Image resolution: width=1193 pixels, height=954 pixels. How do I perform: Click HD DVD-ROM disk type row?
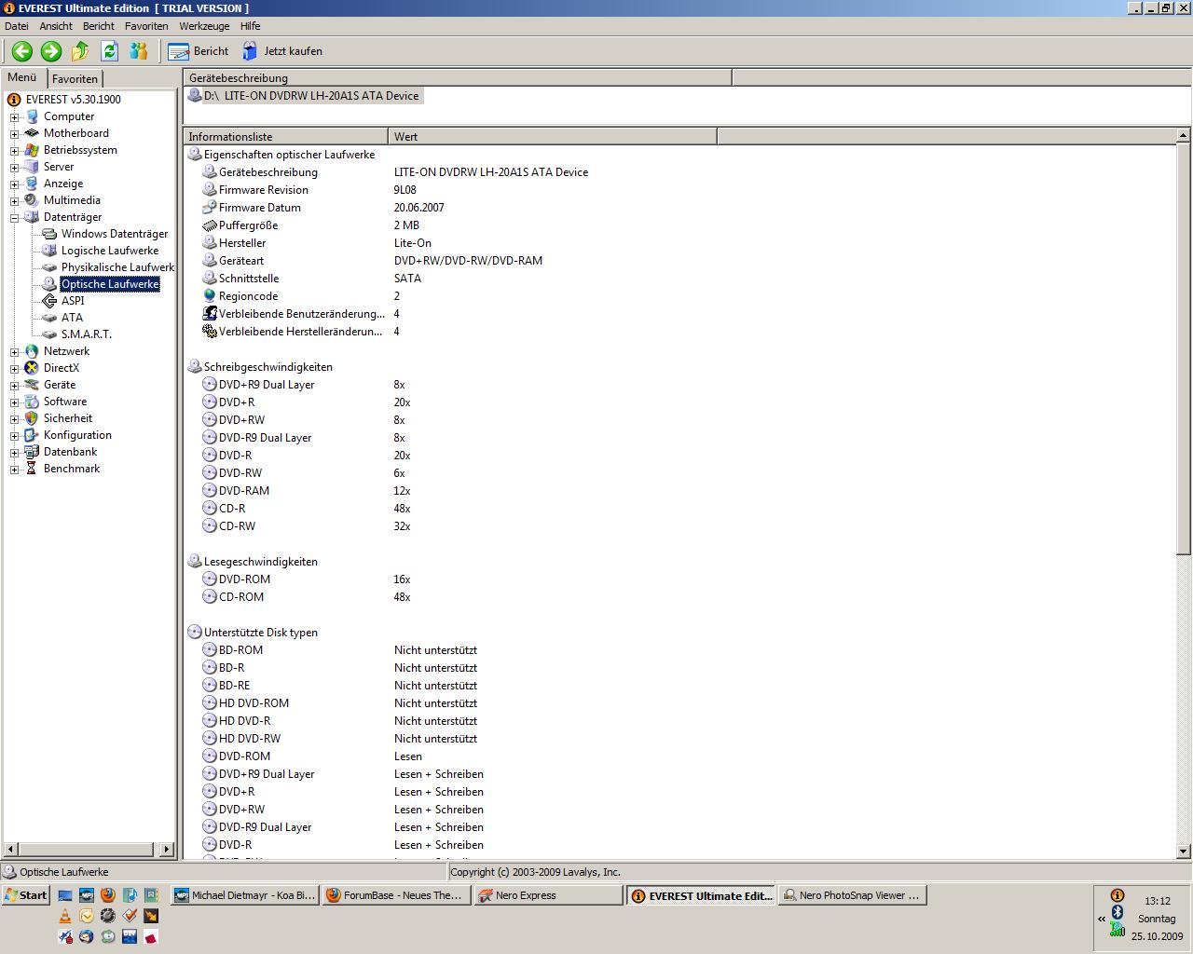pos(680,703)
